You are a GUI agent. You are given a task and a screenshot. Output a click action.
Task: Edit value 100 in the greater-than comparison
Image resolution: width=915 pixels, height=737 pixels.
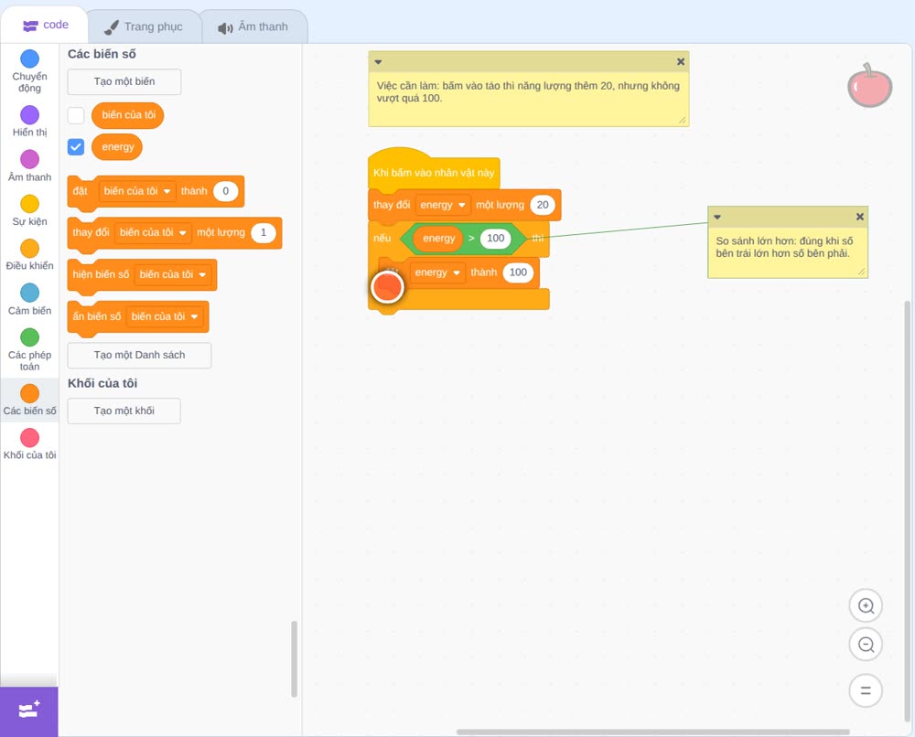pyautogui.click(x=495, y=239)
